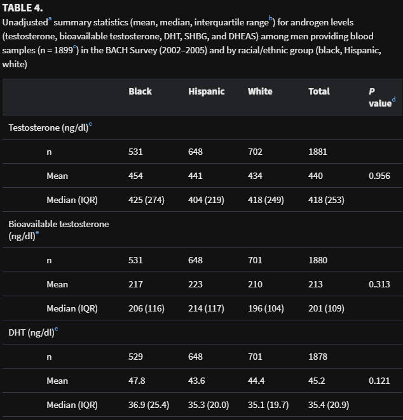Click the Black column header
This screenshot has height=420, width=403.
click(140, 91)
